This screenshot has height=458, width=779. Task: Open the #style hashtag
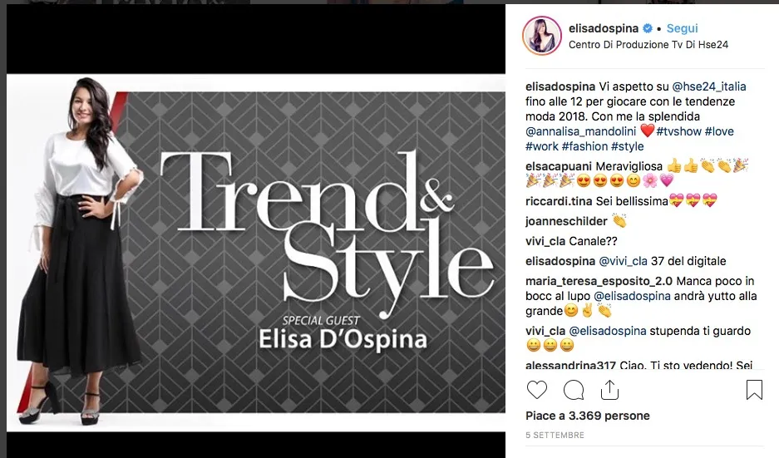(x=628, y=146)
